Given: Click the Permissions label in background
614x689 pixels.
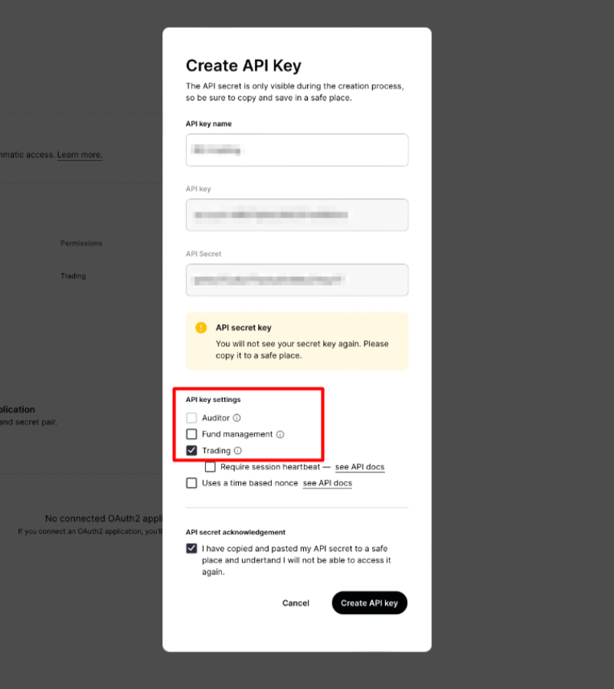Looking at the screenshot, I should click(81, 243).
